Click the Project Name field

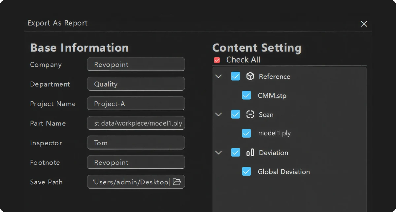(136, 104)
